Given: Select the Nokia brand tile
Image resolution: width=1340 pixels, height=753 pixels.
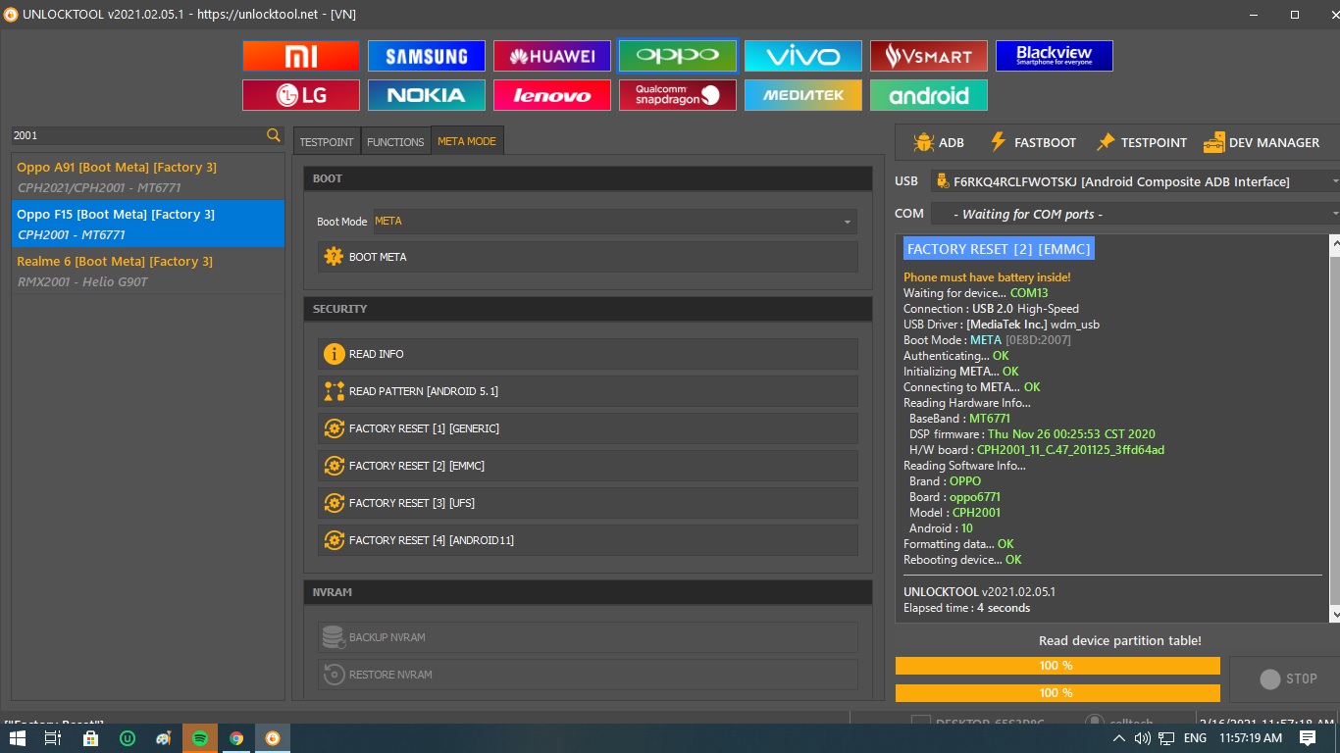Looking at the screenshot, I should 427,95.
